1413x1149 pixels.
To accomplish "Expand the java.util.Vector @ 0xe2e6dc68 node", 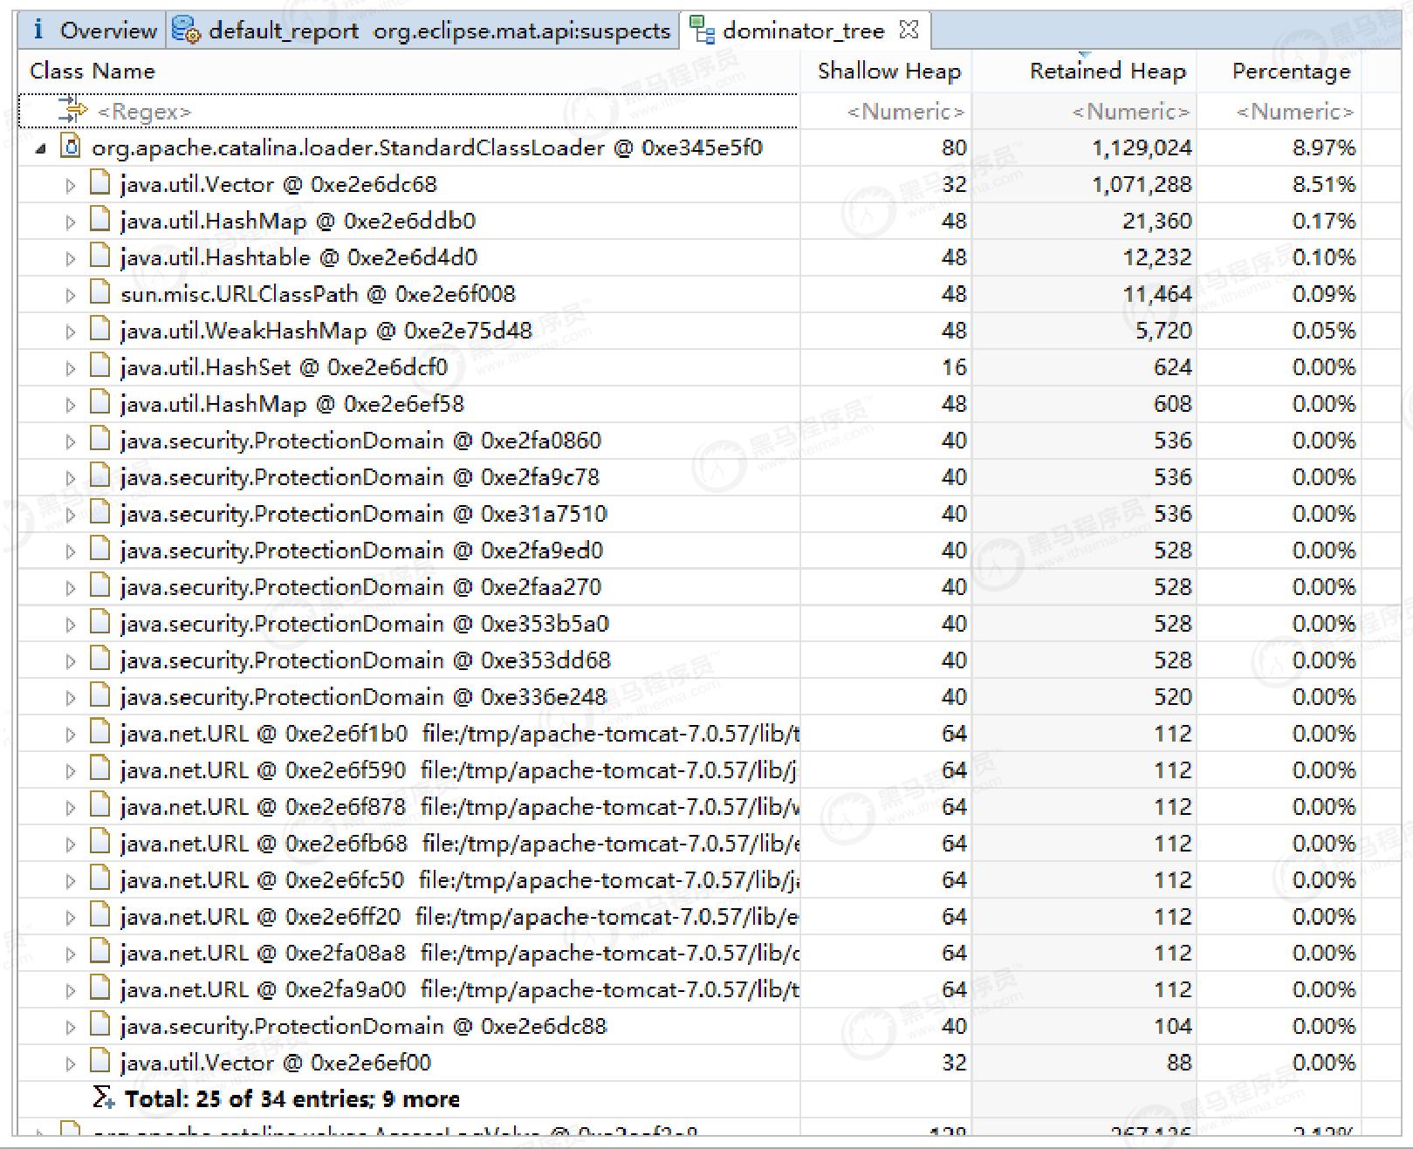I will tap(71, 185).
